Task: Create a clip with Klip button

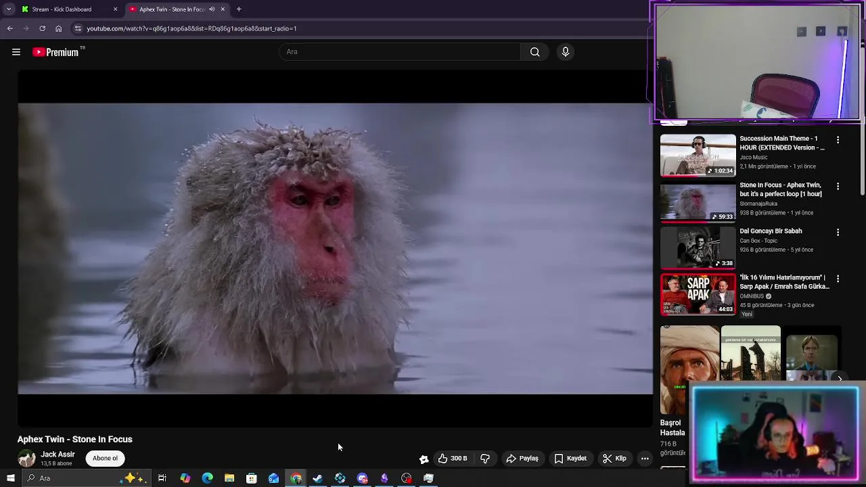Action: tap(614, 459)
